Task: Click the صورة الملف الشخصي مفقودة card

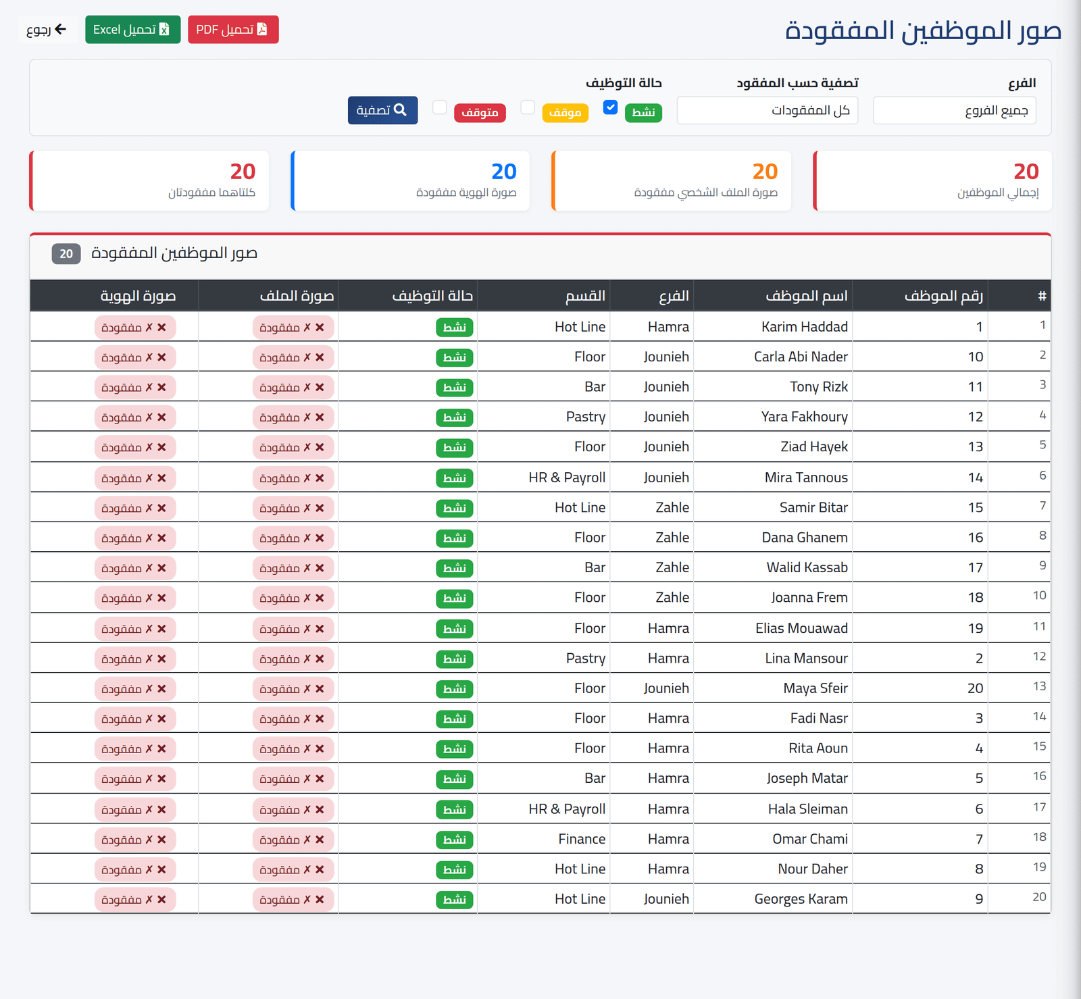Action: pyautogui.click(x=672, y=180)
